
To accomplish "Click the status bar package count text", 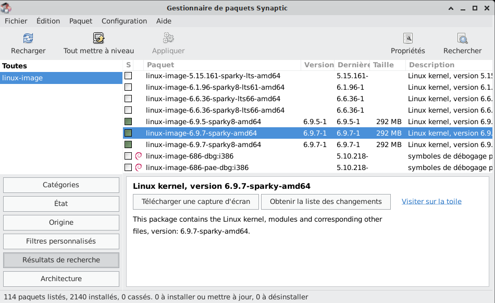I will click(x=156, y=297).
